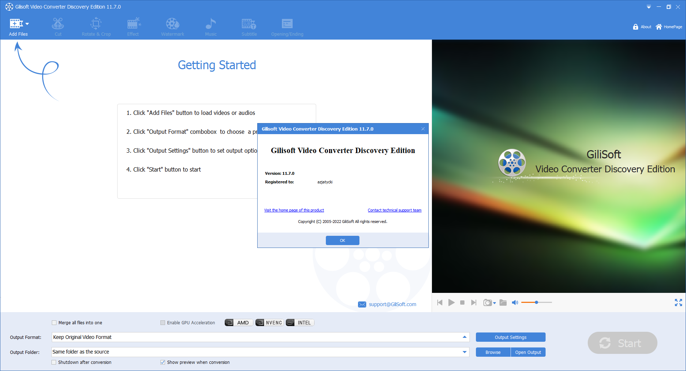Screen dimensions: 686x371
Task: Click the 'Version: 11.7.0' text in dialog
Action: point(280,173)
